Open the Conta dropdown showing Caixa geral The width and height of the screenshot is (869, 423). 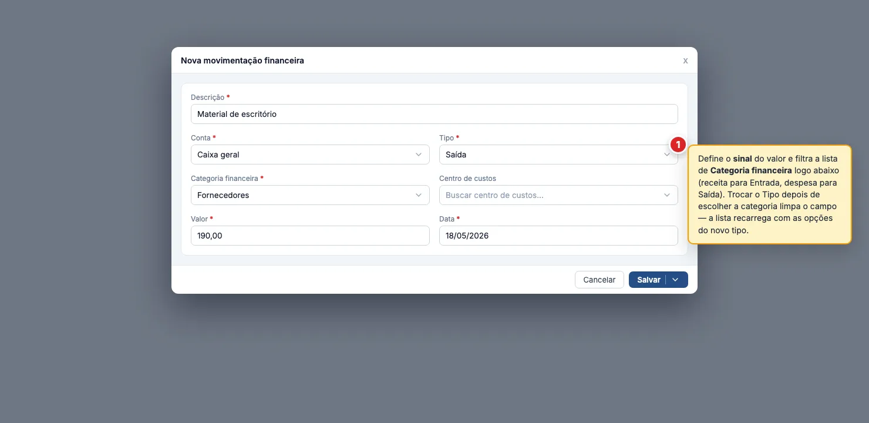[x=310, y=155]
